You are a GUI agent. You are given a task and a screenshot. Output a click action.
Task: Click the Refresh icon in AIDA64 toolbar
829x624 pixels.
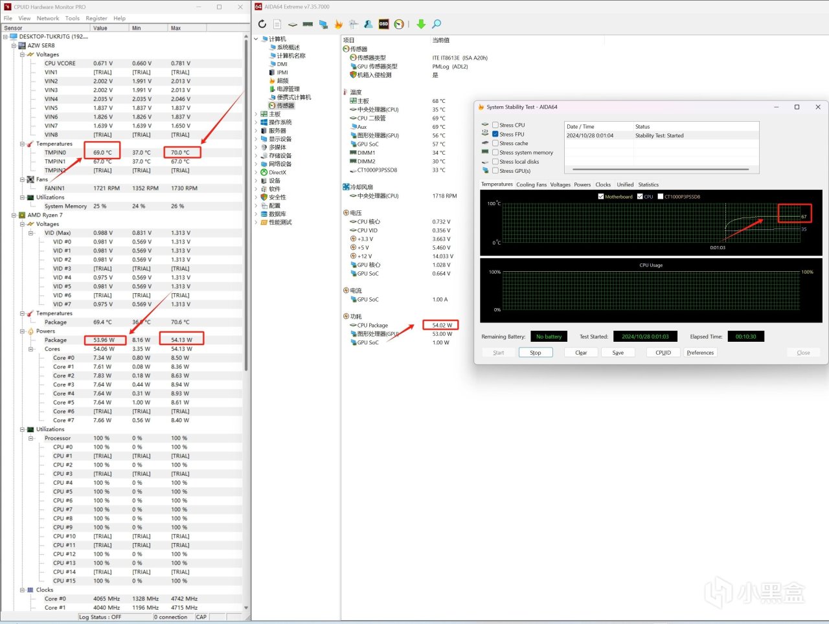[262, 24]
